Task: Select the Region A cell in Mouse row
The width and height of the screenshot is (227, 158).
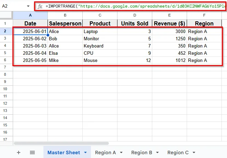Action: click(x=204, y=60)
